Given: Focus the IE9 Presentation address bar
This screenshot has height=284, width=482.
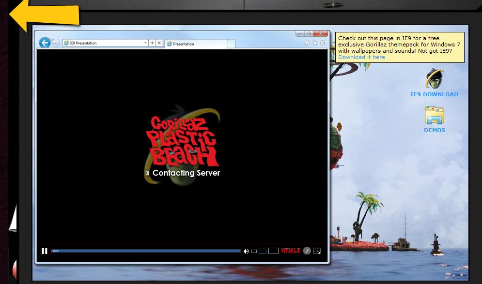Looking at the screenshot, I should (105, 43).
